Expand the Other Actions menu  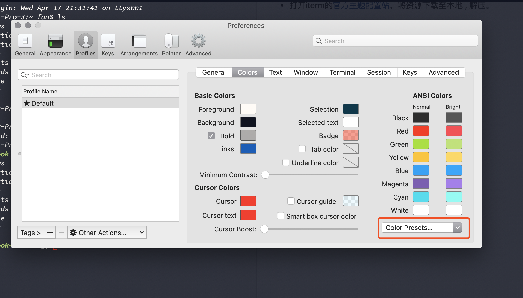click(107, 232)
